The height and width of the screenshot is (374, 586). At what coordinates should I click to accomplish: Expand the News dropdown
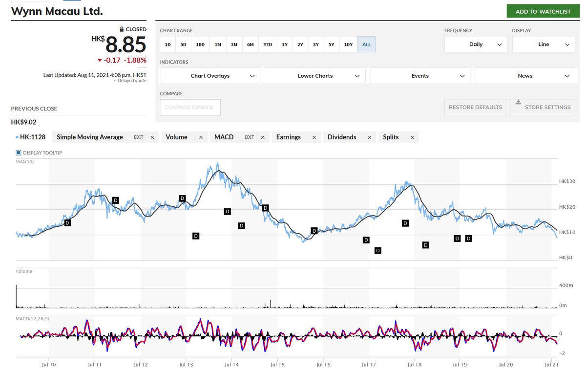pos(525,76)
